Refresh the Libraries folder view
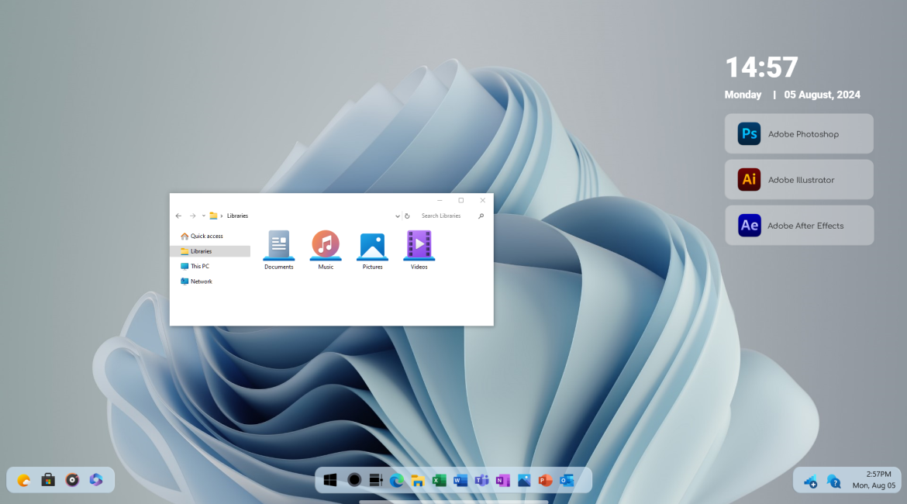The height and width of the screenshot is (504, 907). [407, 216]
